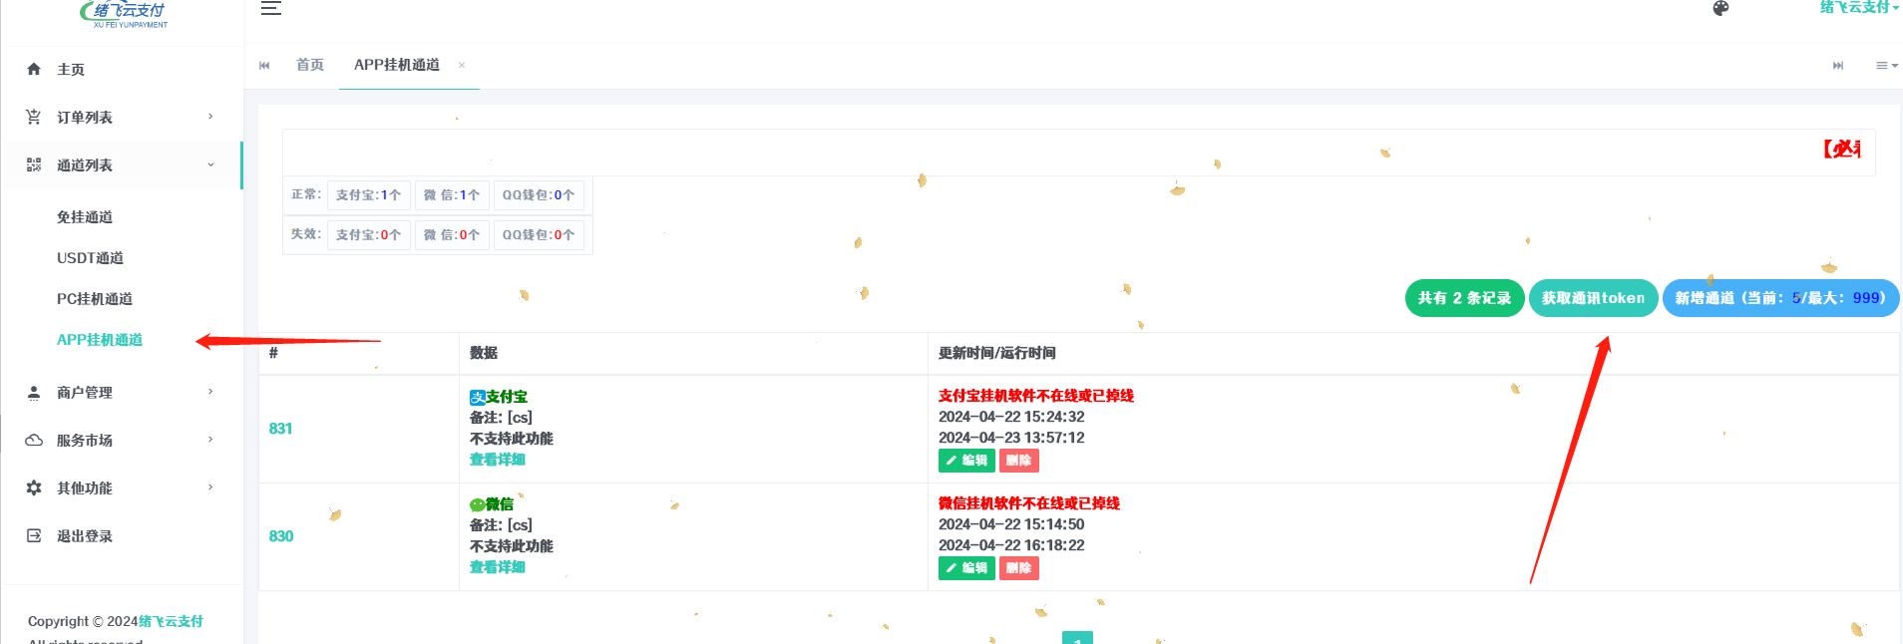The height and width of the screenshot is (644, 1903).
Task: Edit the record 831 Alipay channel
Action: tap(966, 461)
